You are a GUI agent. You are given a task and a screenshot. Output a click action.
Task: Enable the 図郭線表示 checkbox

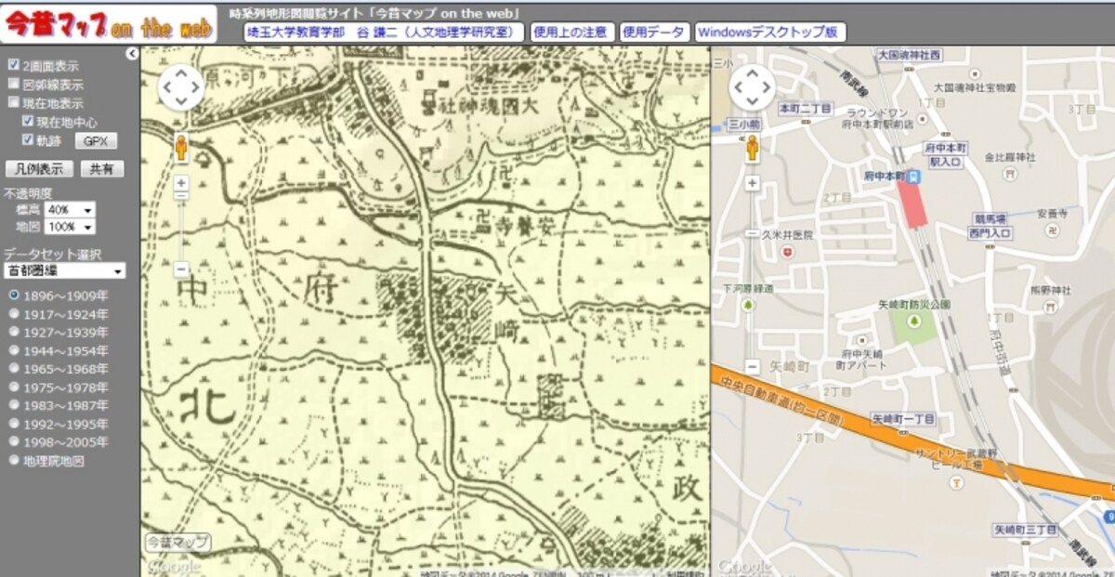[13, 84]
